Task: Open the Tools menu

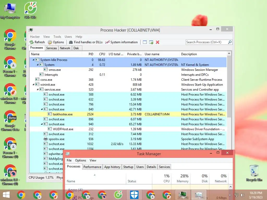Action: click(57, 36)
